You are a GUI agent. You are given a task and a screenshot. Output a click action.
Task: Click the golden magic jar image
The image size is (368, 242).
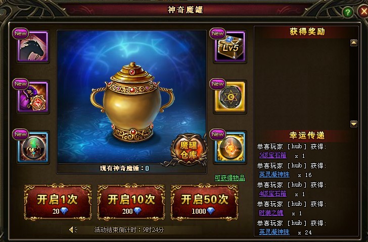click(131, 102)
